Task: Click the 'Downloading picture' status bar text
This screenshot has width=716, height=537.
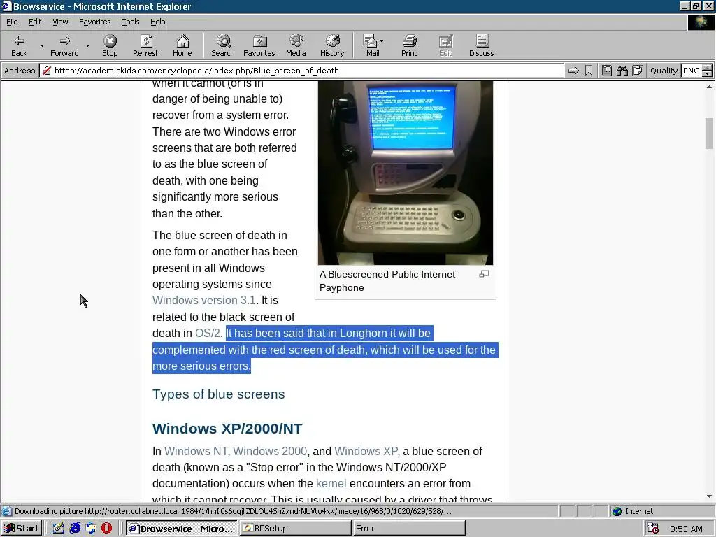Action: click(233, 511)
